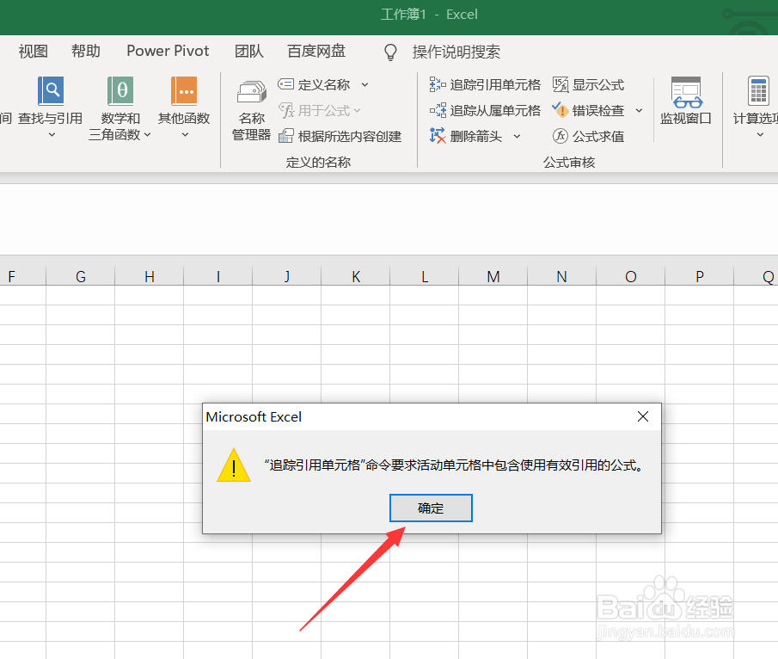The height and width of the screenshot is (659, 778).
Task: Click 追踪引用单元格
Action: pyautogui.click(x=485, y=85)
